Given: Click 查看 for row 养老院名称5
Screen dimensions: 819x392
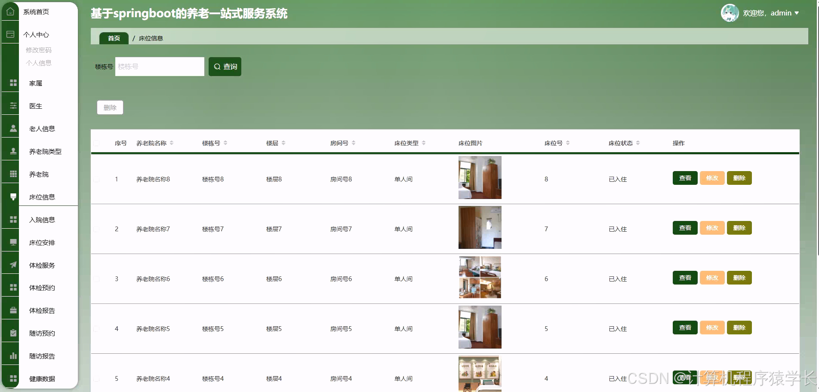Looking at the screenshot, I should coord(685,328).
